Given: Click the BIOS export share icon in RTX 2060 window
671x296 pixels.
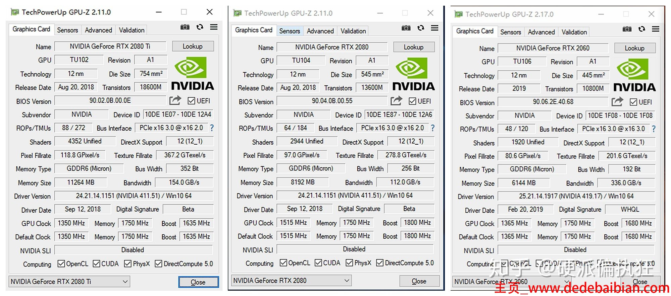Looking at the screenshot, I should point(617,101).
